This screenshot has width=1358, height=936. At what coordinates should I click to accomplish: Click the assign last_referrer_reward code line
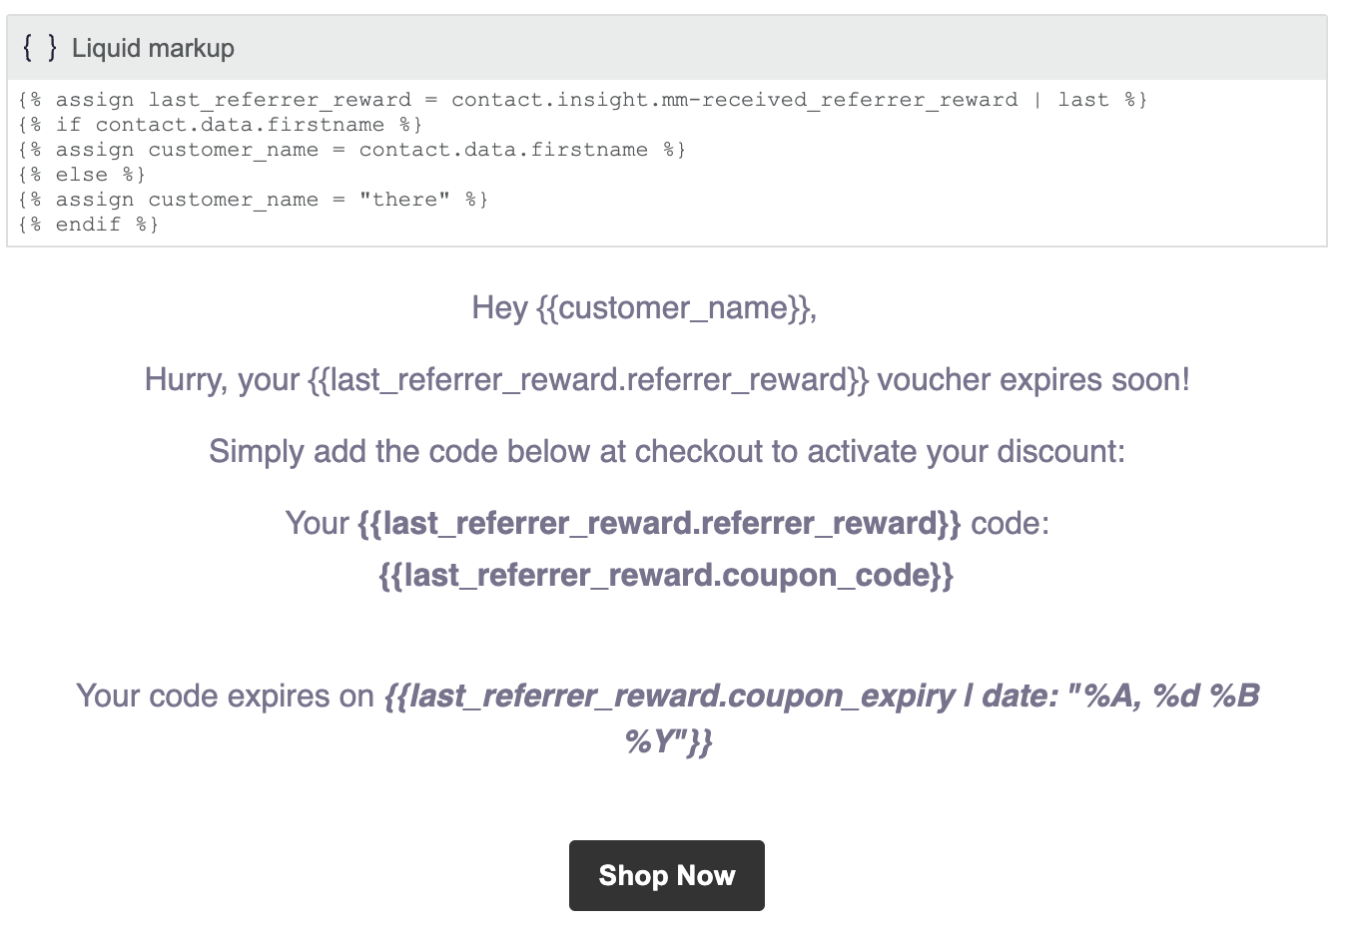coord(583,100)
